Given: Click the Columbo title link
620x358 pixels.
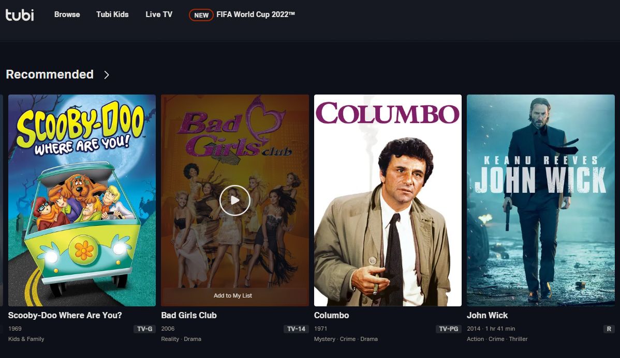Looking at the screenshot, I should pyautogui.click(x=331, y=315).
